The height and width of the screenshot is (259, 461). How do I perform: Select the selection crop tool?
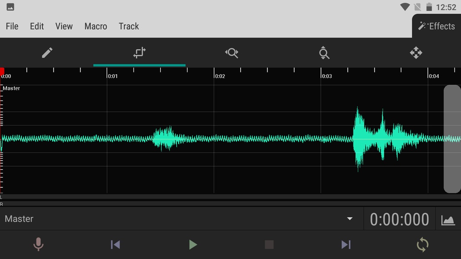coord(139,53)
